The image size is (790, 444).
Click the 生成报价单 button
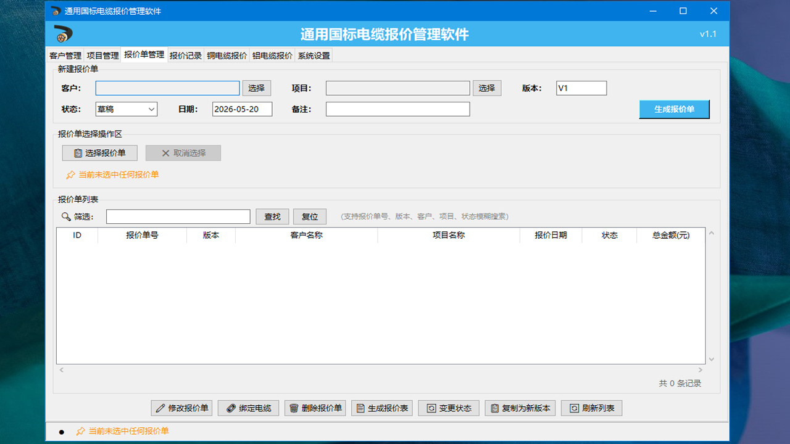pos(674,109)
